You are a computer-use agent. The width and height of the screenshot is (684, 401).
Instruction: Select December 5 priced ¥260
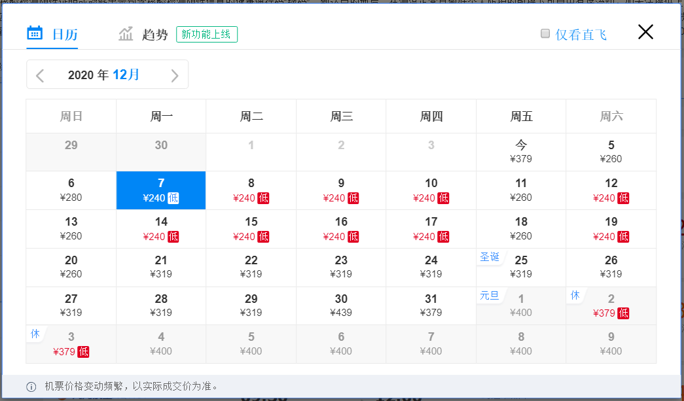point(611,152)
